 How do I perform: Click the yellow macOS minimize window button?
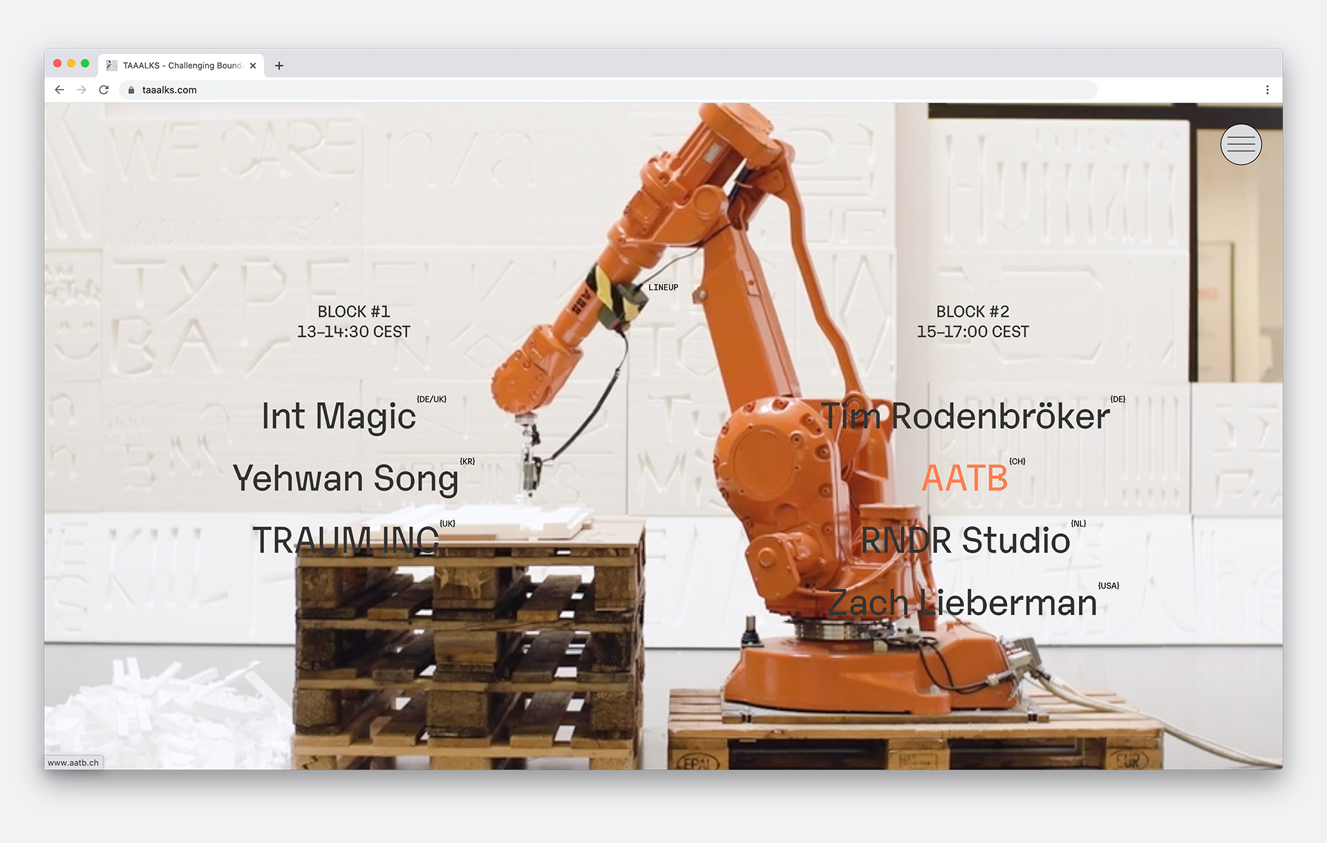(71, 64)
